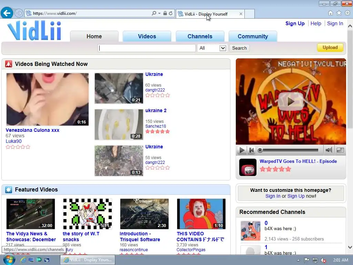Click the VidLii logo
Screen dimensions: 353x265
[34, 31]
